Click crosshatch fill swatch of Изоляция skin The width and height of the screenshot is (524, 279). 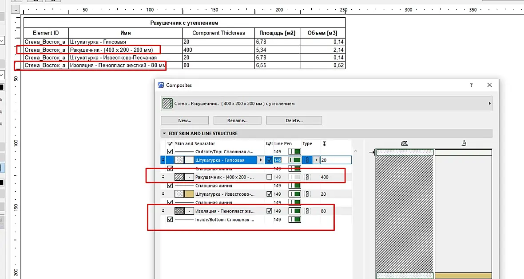(x=179, y=211)
